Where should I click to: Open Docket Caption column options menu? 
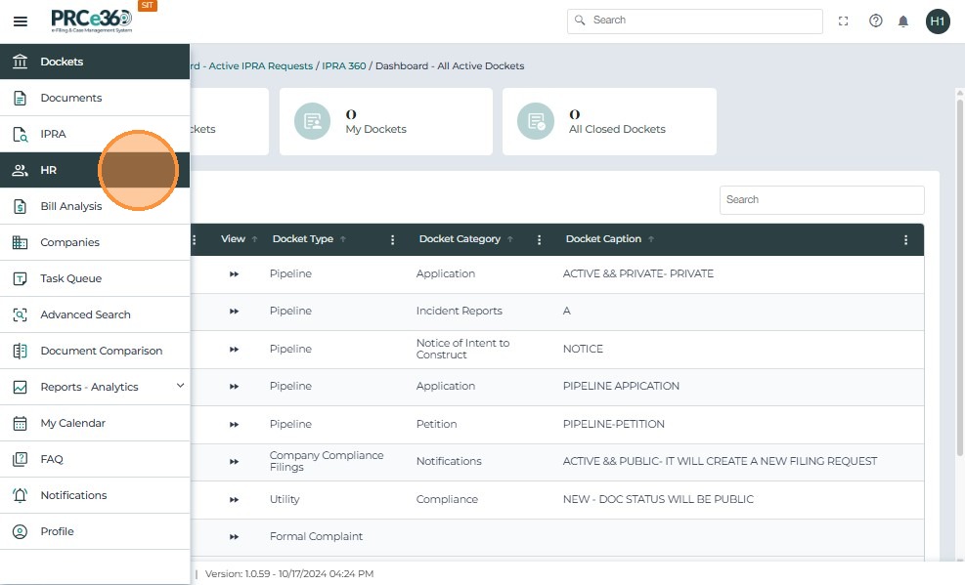906,239
